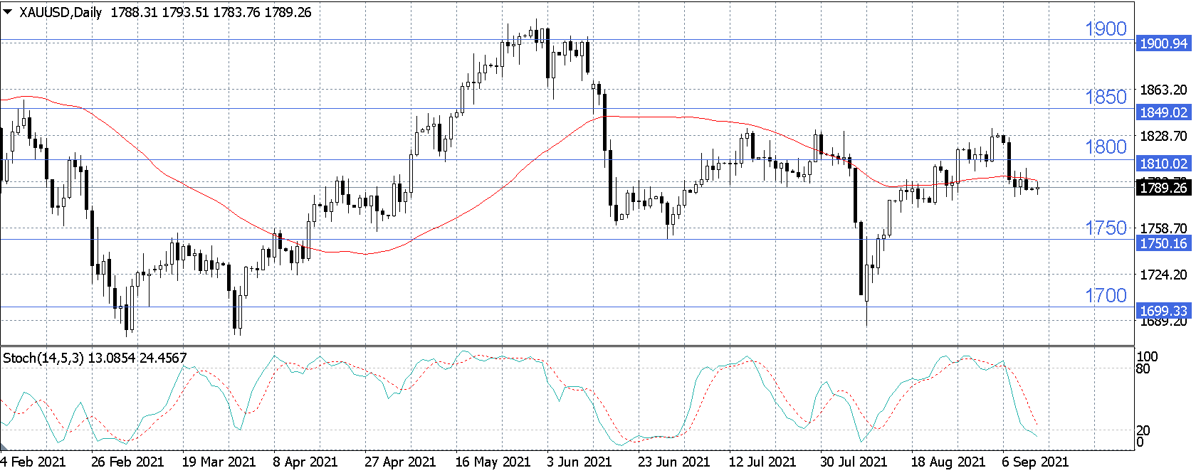This screenshot has width=1196, height=473.
Task: Click the 12 Jul 2021 date label
Action: coord(762,462)
